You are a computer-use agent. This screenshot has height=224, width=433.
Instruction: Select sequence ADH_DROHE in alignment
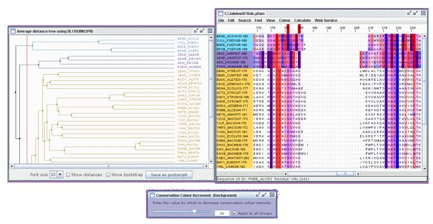coord(235,62)
